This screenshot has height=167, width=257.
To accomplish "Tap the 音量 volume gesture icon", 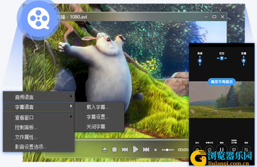I will point(244,61).
